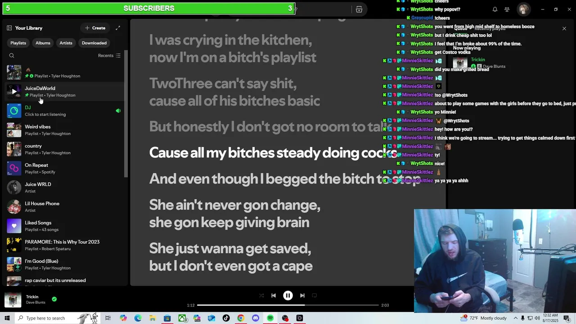576x324 pixels.
Task: Open Microsoft Edge from the taskbar
Action: (138, 318)
